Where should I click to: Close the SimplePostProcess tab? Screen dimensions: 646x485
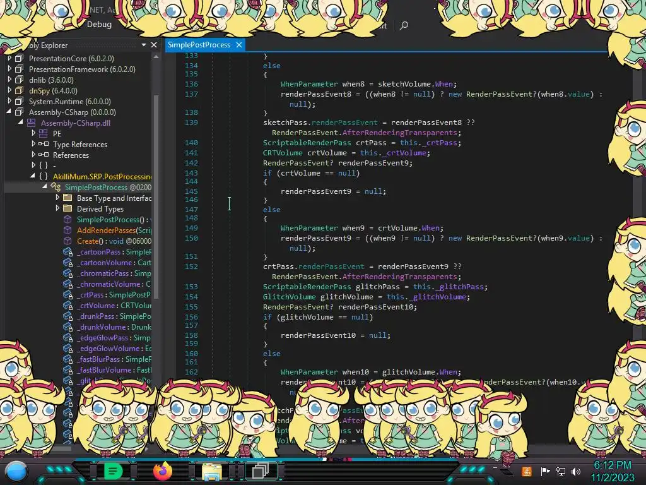[x=239, y=45]
